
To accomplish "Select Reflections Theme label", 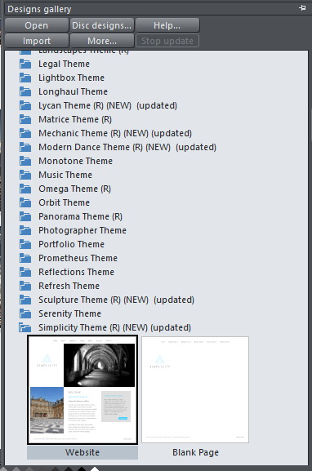I will [76, 272].
